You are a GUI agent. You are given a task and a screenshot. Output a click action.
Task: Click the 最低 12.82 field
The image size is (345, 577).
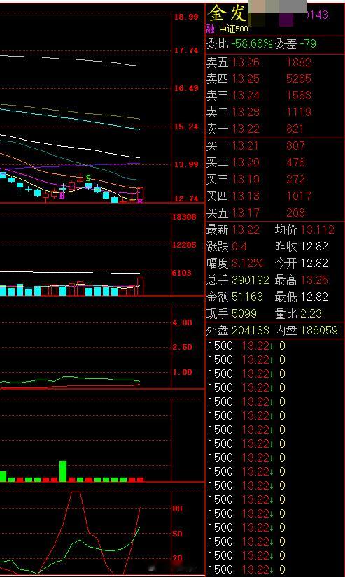coord(301,297)
